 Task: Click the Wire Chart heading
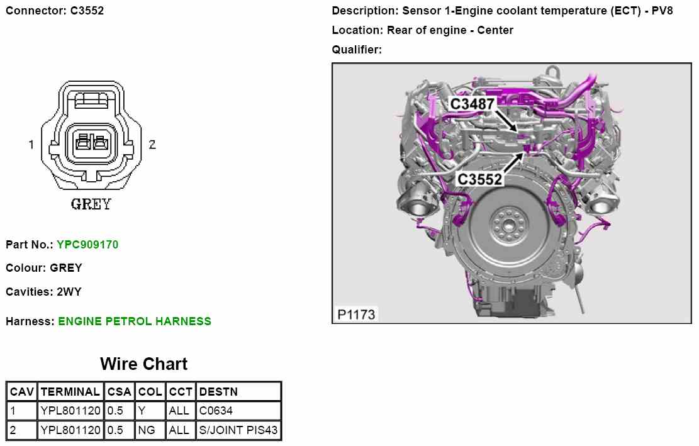tap(143, 364)
